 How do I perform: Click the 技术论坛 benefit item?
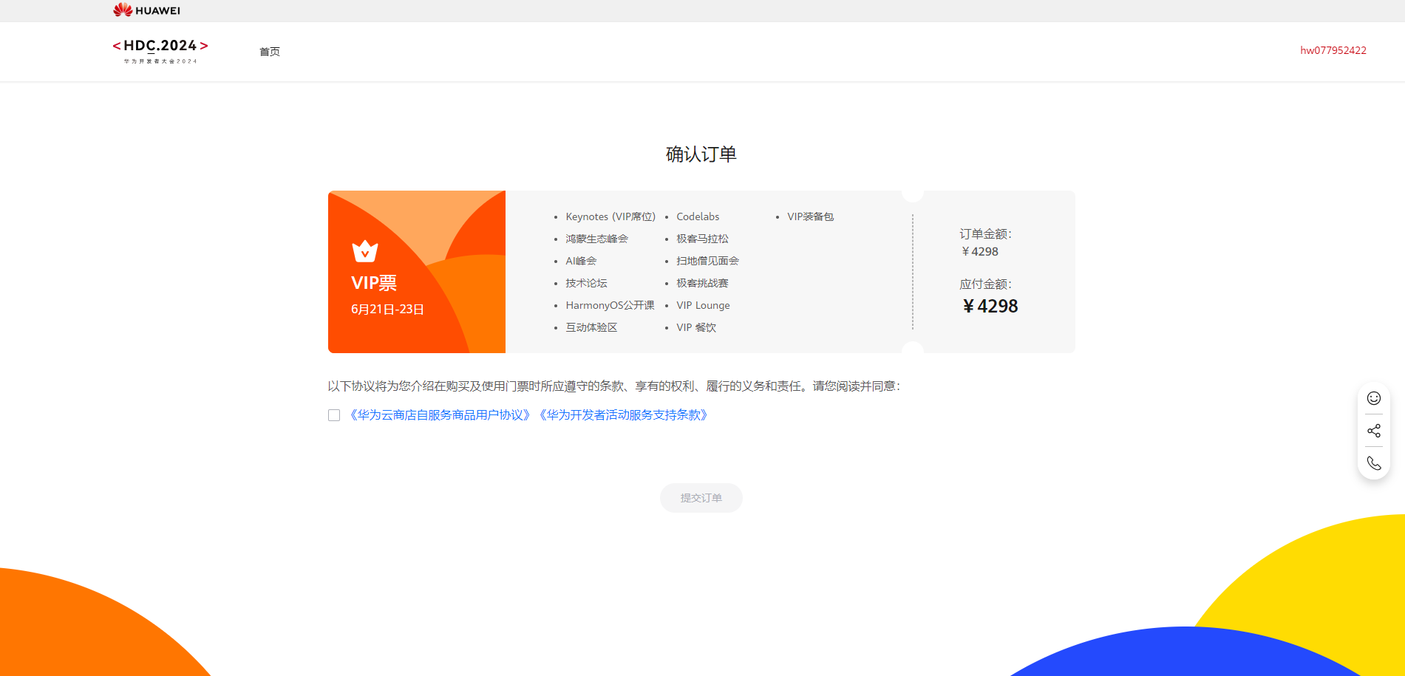pos(587,283)
